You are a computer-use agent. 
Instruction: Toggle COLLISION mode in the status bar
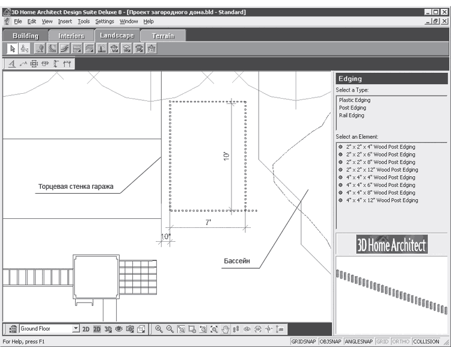click(426, 342)
